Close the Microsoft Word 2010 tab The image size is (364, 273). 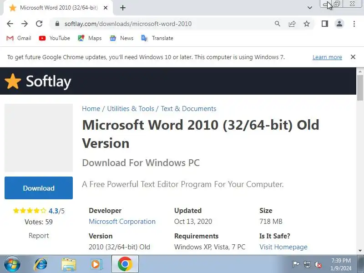point(106,8)
